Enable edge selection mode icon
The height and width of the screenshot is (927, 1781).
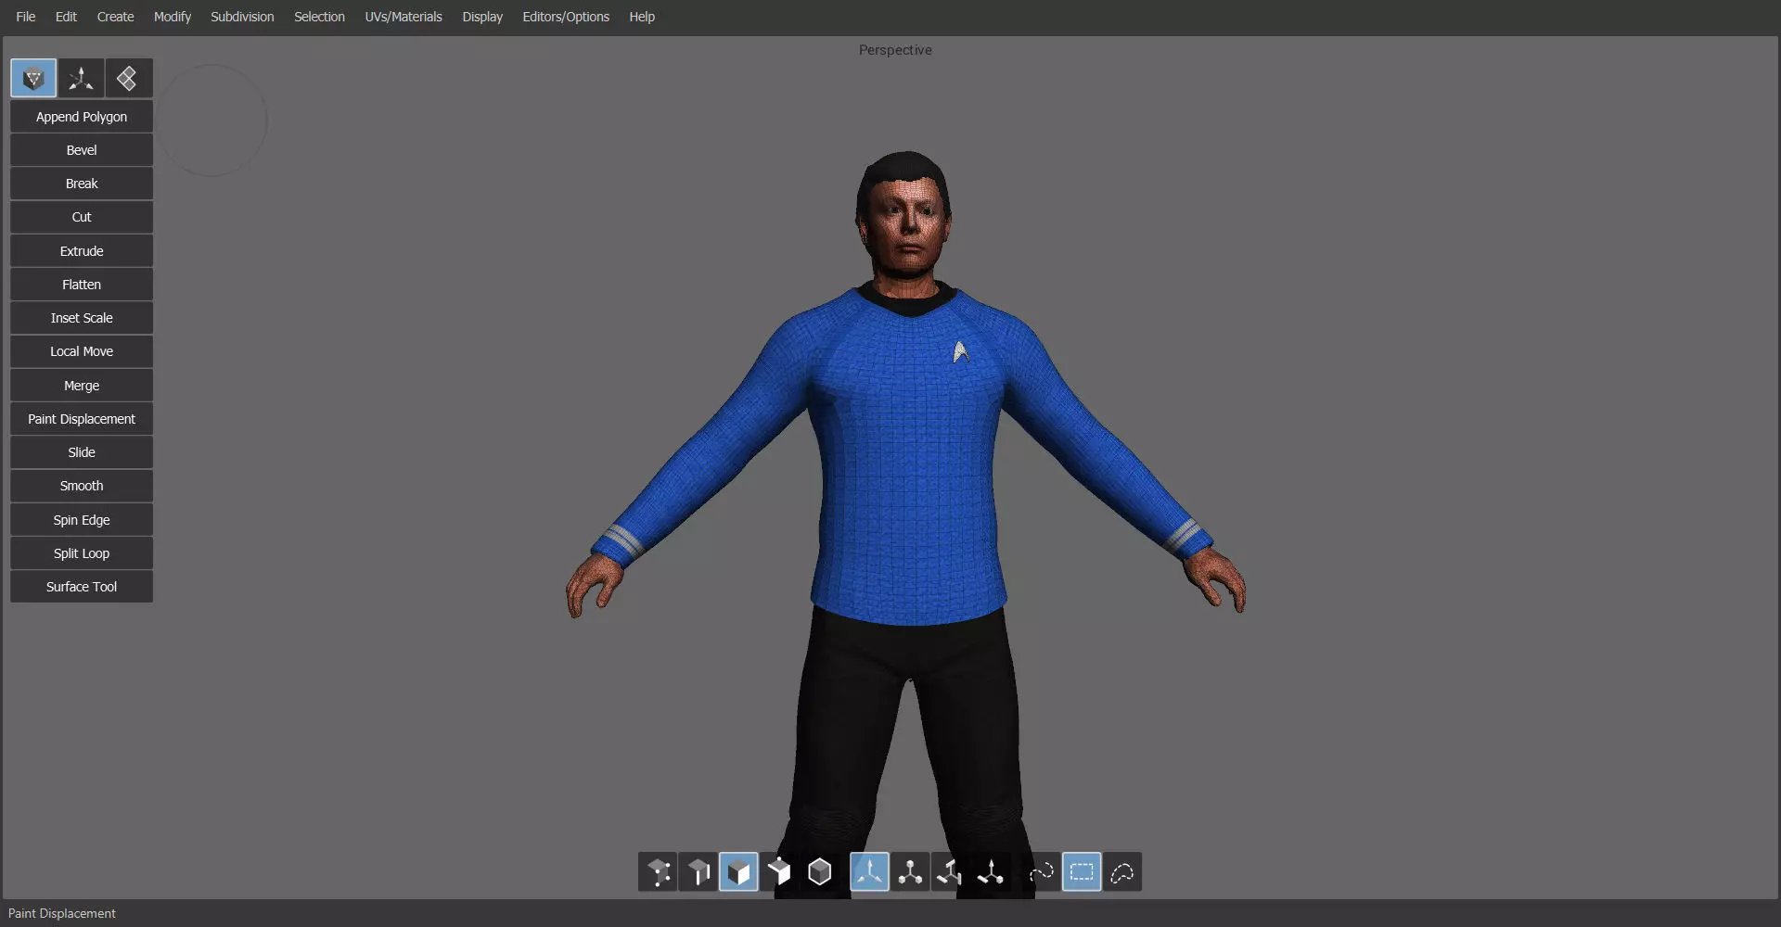698,872
